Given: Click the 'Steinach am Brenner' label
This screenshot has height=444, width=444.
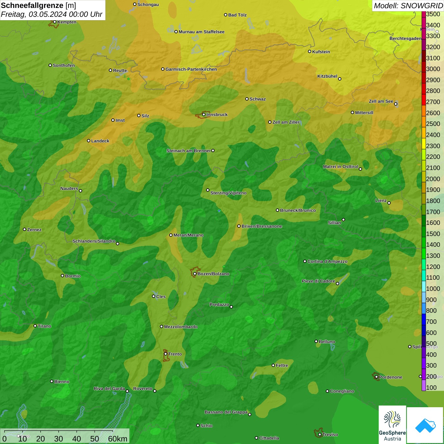Looking at the screenshot, I should 188,151.
